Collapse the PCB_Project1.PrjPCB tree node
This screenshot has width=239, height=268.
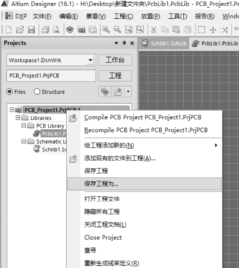(12, 110)
